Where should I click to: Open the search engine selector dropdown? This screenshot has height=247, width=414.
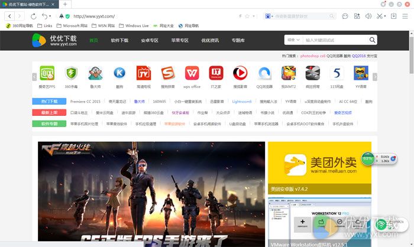[269, 16]
